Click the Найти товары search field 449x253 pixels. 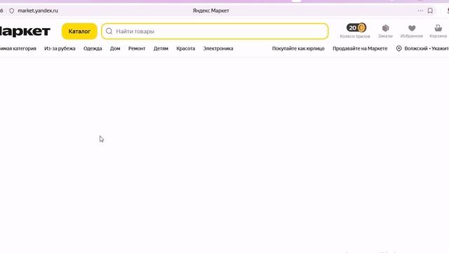click(215, 31)
